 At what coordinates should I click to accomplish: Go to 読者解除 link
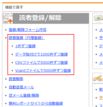[16, 79]
